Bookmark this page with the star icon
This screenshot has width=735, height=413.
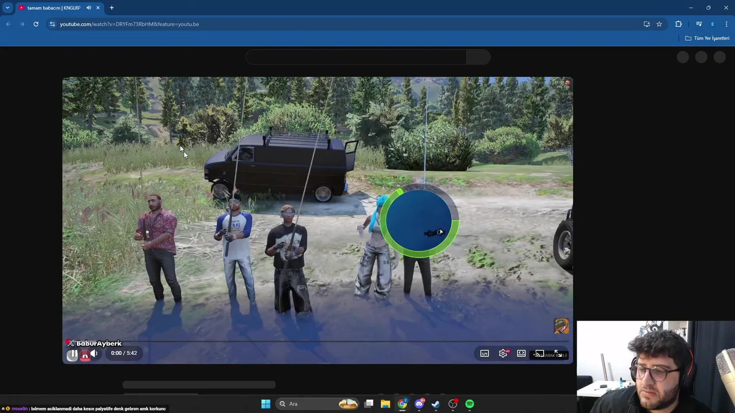pos(659,24)
